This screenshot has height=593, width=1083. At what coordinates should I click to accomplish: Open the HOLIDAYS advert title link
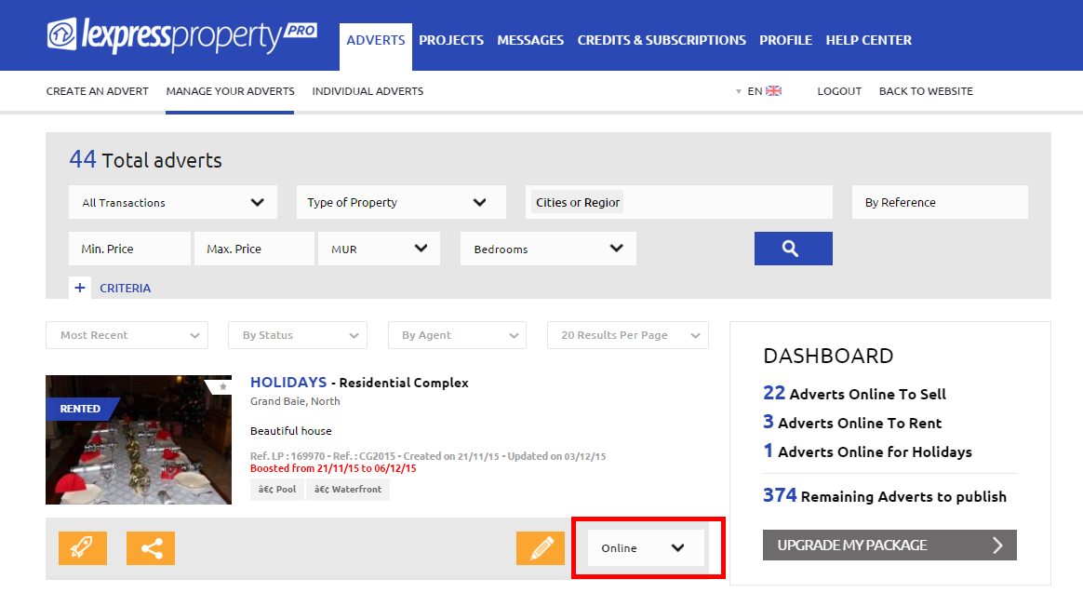[288, 383]
